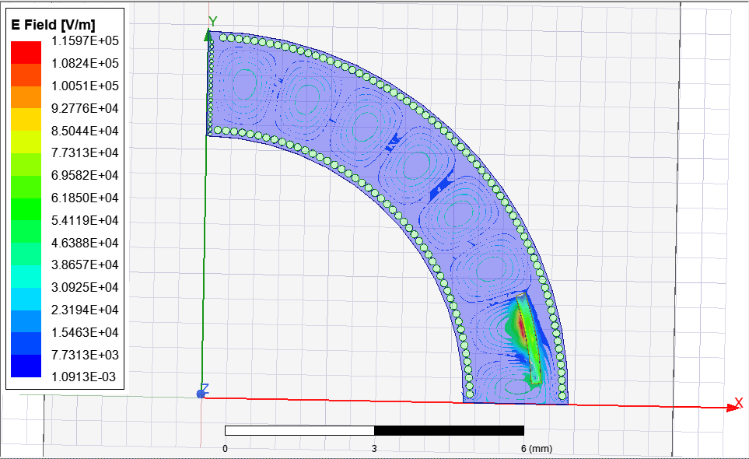Select the cyan 3.0925E+04 legend swatch
749x459 pixels.
tap(25, 276)
